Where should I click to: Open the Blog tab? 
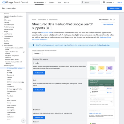tap(59, 2)
